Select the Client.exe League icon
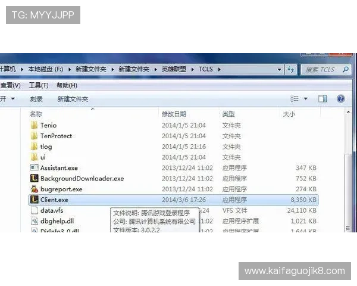 click(34, 200)
